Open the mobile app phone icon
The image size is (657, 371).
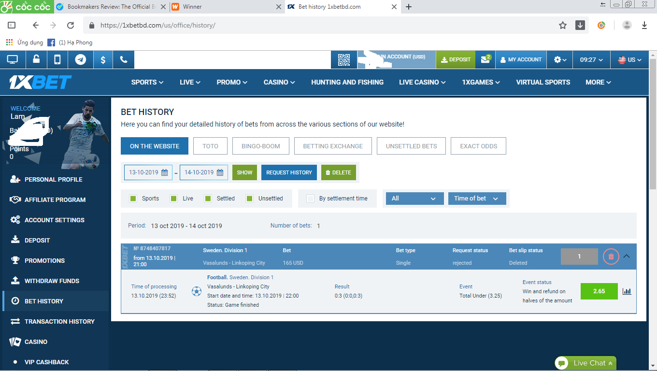pos(57,59)
